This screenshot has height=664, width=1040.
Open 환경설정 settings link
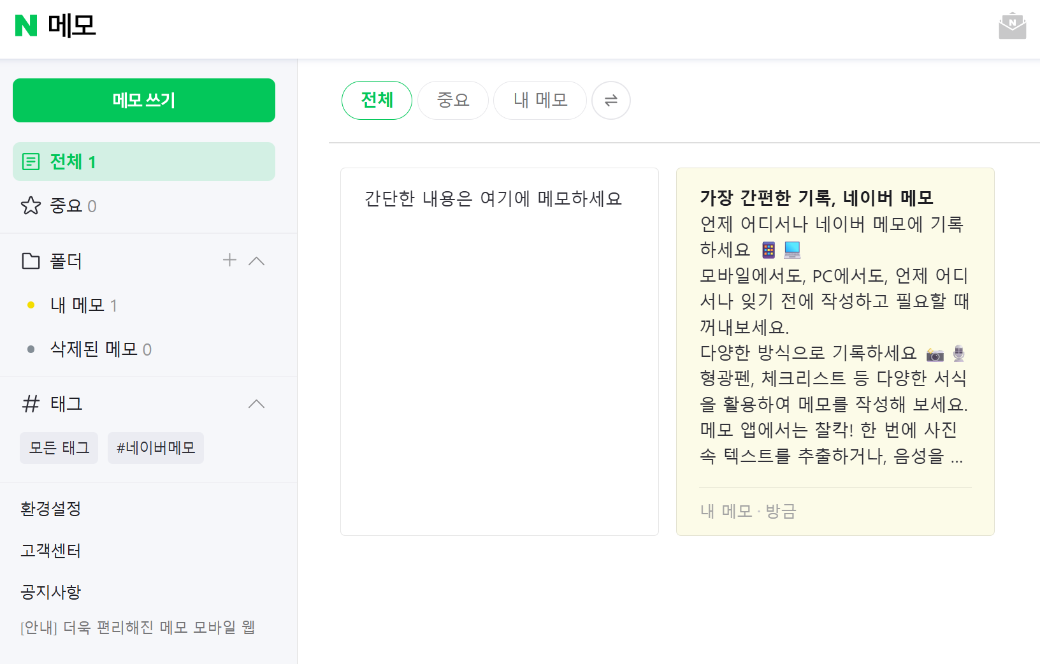tap(51, 509)
